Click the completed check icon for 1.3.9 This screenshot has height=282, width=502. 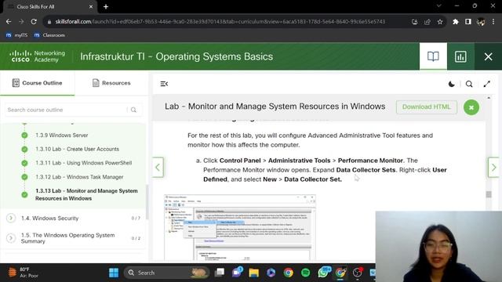[x=24, y=136]
